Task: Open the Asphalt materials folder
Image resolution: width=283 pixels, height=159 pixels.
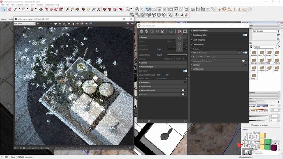Action: 253,53
